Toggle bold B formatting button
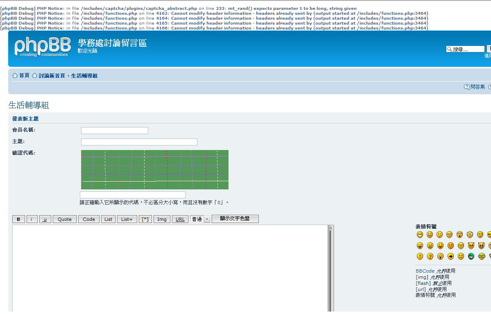Screen dimensions: 491x314 (18, 219)
